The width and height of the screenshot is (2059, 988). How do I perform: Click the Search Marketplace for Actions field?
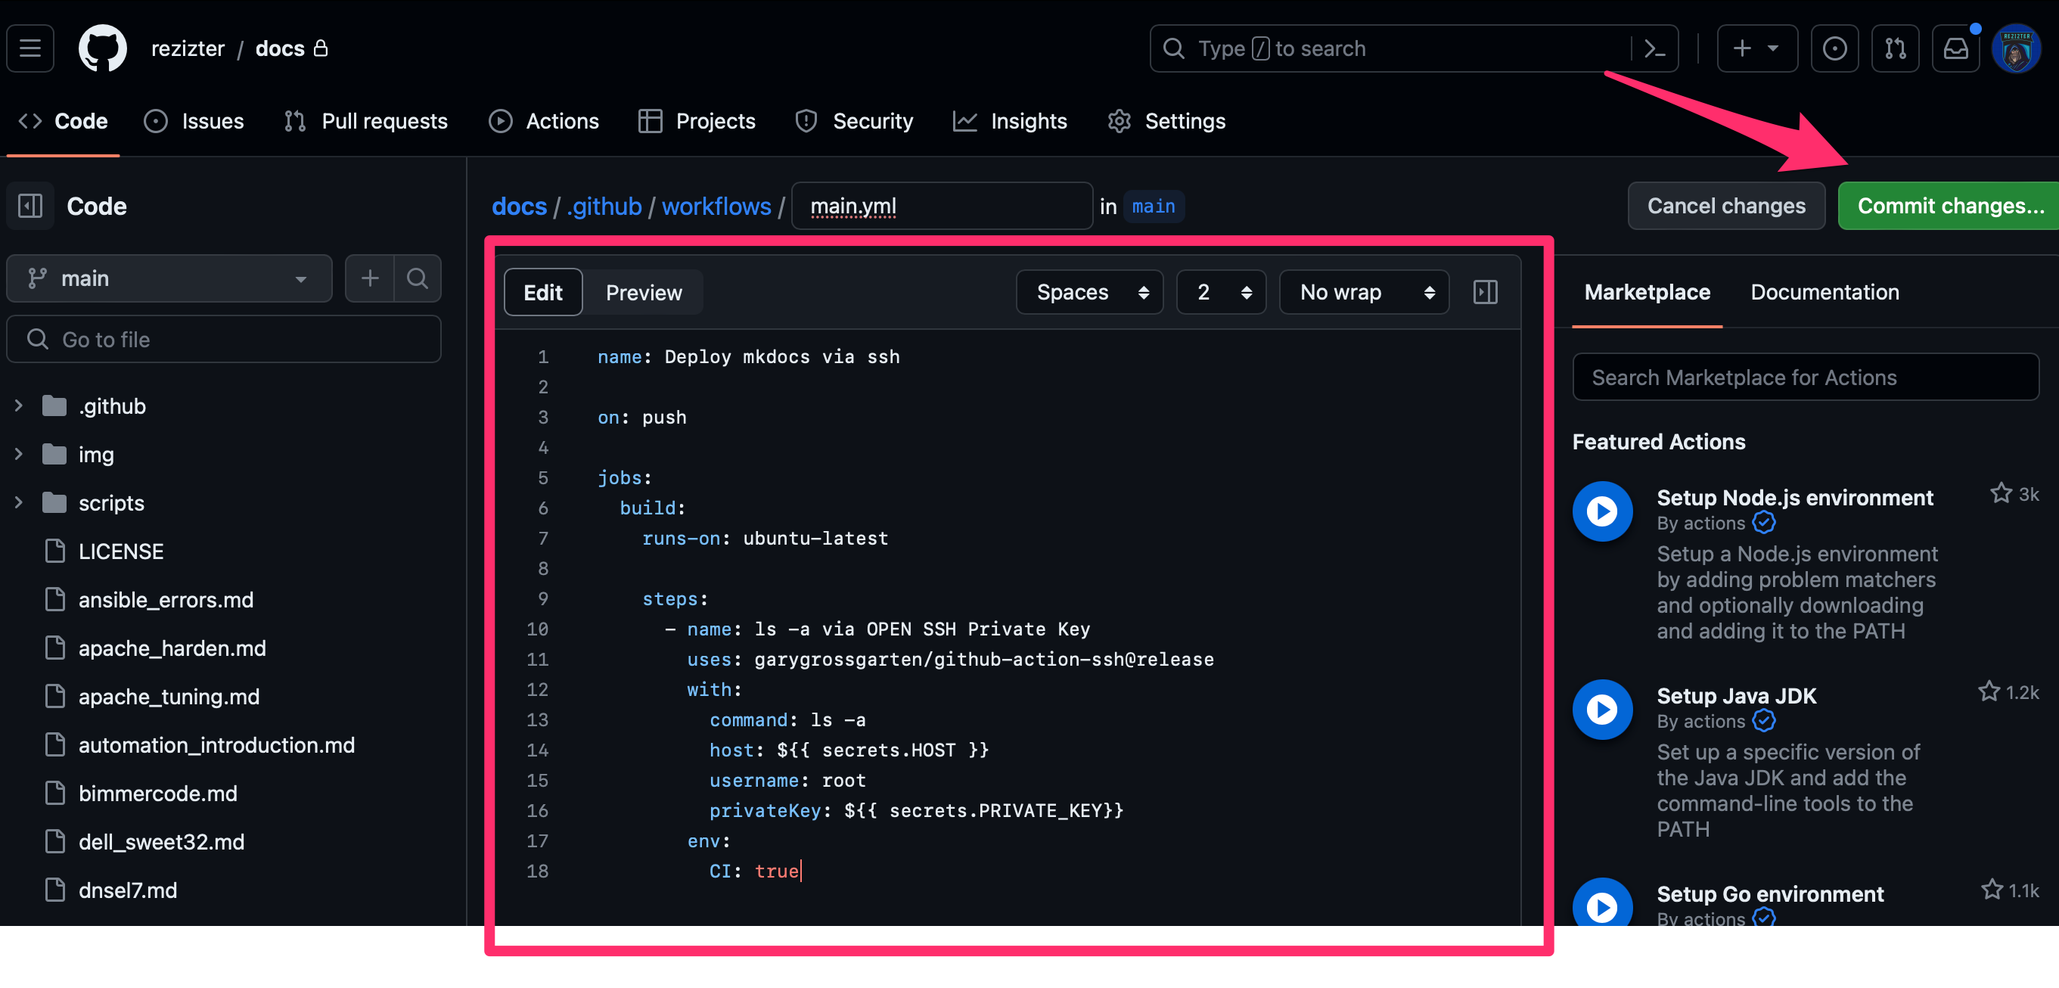click(1806, 377)
